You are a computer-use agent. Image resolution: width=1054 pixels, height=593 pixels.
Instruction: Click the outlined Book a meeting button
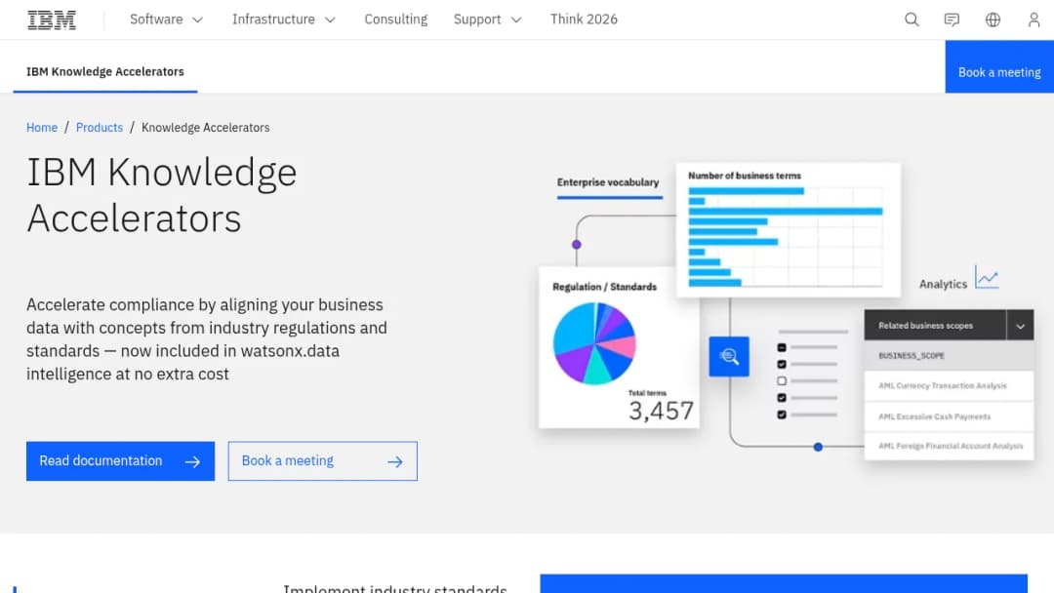point(323,460)
